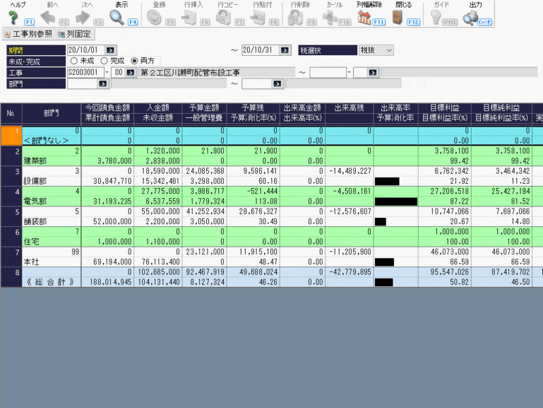Go to next record (次へ) arrow
Image resolution: width=543 pixels, height=408 pixels.
82,18
